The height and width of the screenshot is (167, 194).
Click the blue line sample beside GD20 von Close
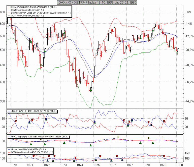point(9,10)
